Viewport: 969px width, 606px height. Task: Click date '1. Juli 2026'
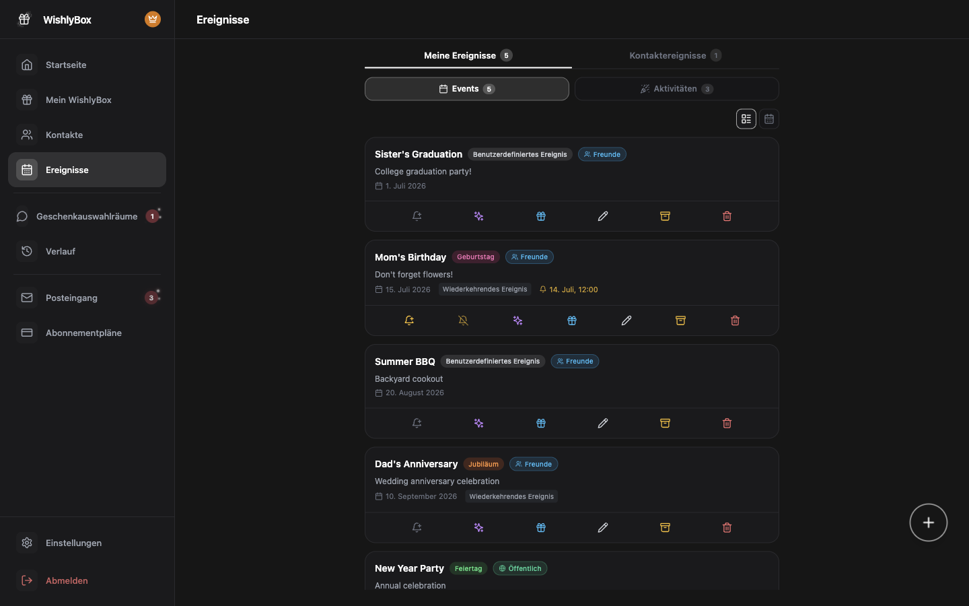click(400, 186)
